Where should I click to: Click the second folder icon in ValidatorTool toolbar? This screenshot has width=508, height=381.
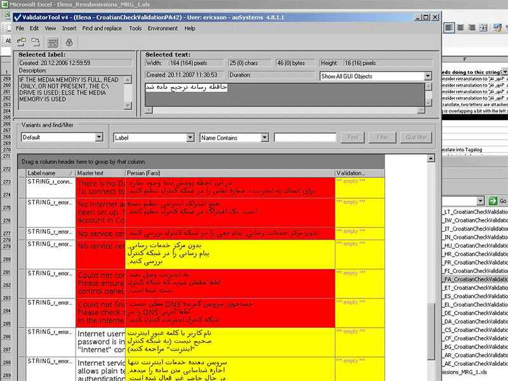point(35,42)
